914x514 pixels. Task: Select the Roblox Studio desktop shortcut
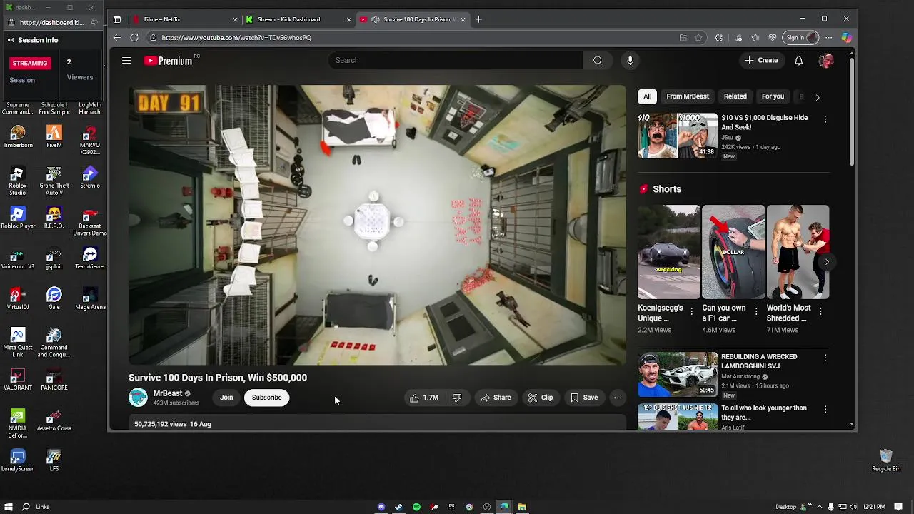[x=18, y=181]
